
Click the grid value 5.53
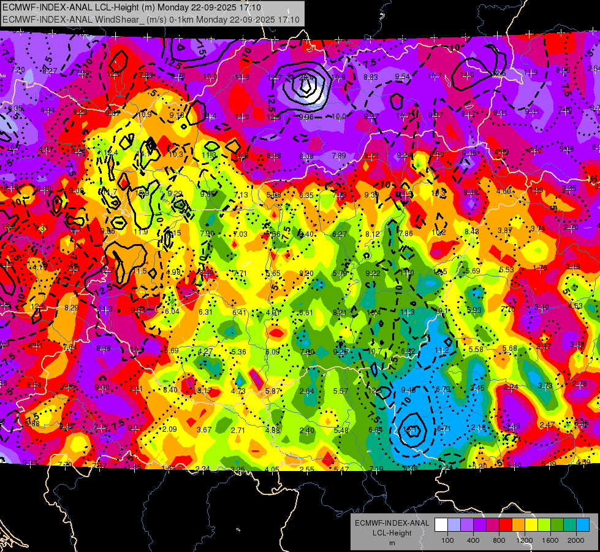507,270
